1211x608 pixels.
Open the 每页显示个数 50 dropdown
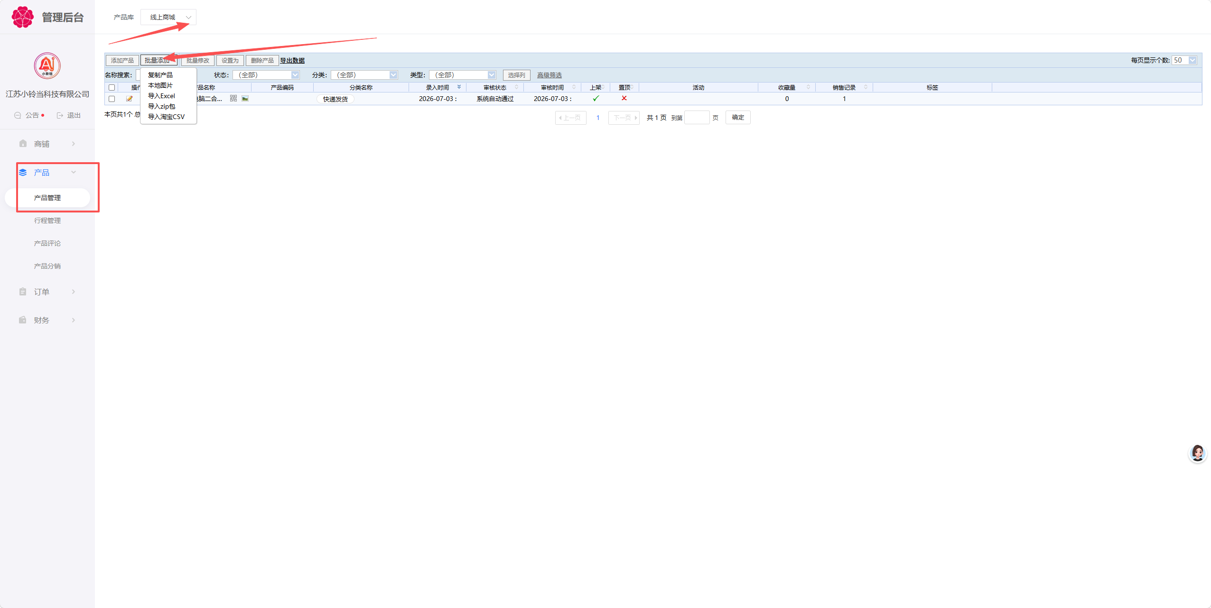pyautogui.click(x=1184, y=60)
